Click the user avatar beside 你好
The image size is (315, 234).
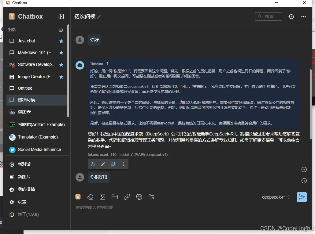click(80, 40)
